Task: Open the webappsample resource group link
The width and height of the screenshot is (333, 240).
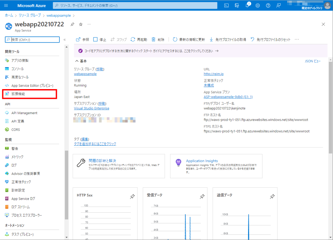Action: coord(85,74)
